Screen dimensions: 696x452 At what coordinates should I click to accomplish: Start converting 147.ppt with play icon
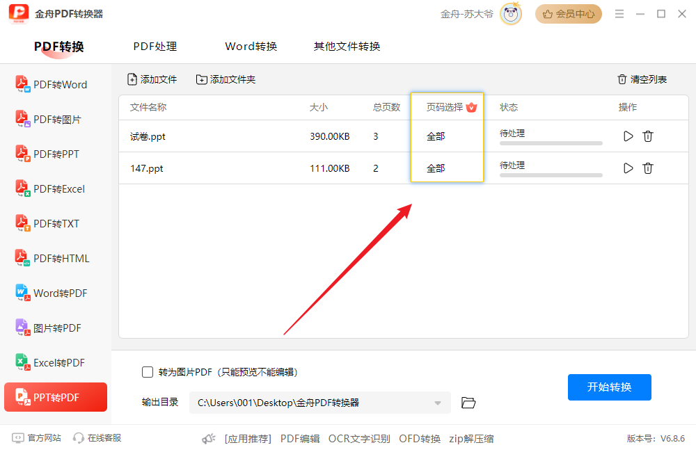click(628, 168)
